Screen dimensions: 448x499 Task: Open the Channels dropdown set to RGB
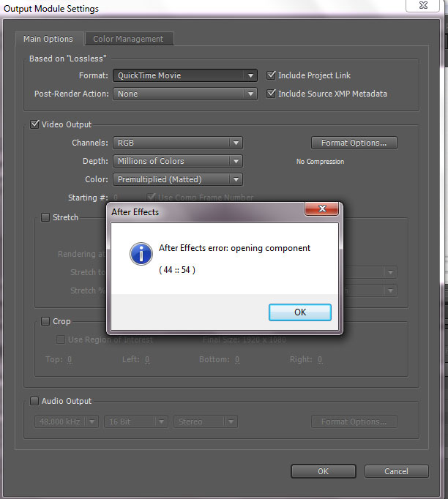(178, 143)
